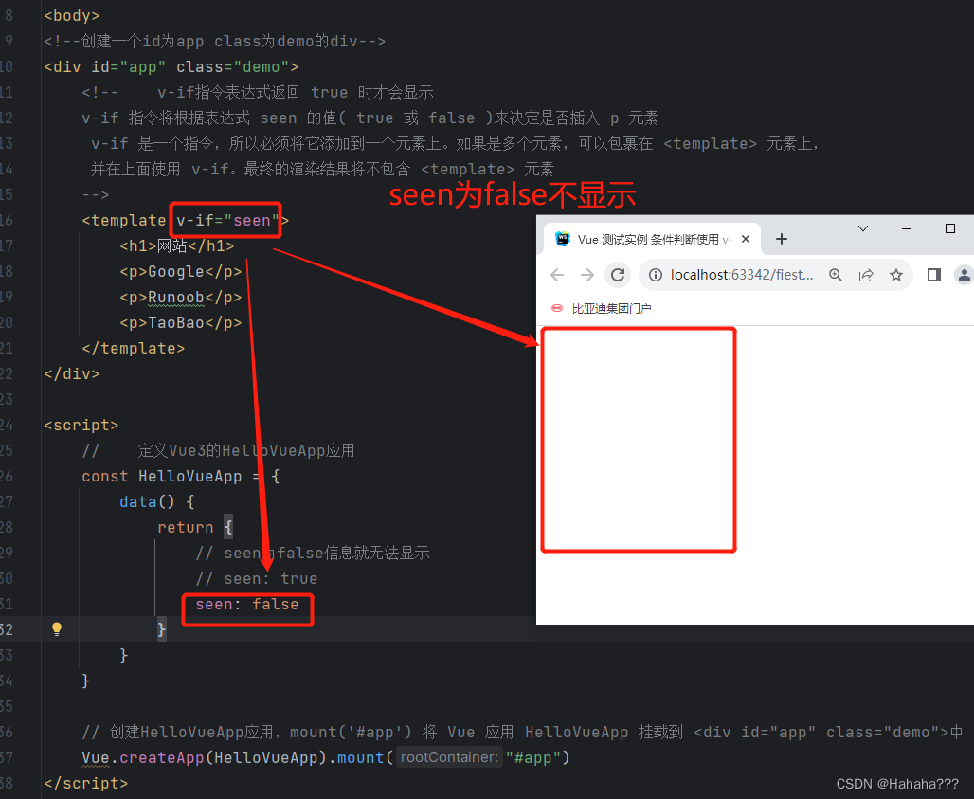Click the yellow lightbulb intention icon
The width and height of the screenshot is (974, 799).
pos(57,628)
